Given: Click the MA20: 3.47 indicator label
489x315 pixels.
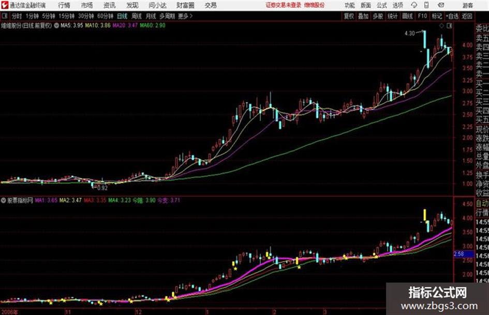Looking at the screenshot, I should pos(125,25).
